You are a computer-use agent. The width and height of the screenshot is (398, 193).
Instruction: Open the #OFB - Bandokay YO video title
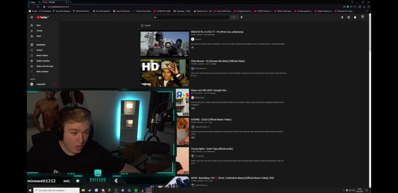tap(232, 178)
